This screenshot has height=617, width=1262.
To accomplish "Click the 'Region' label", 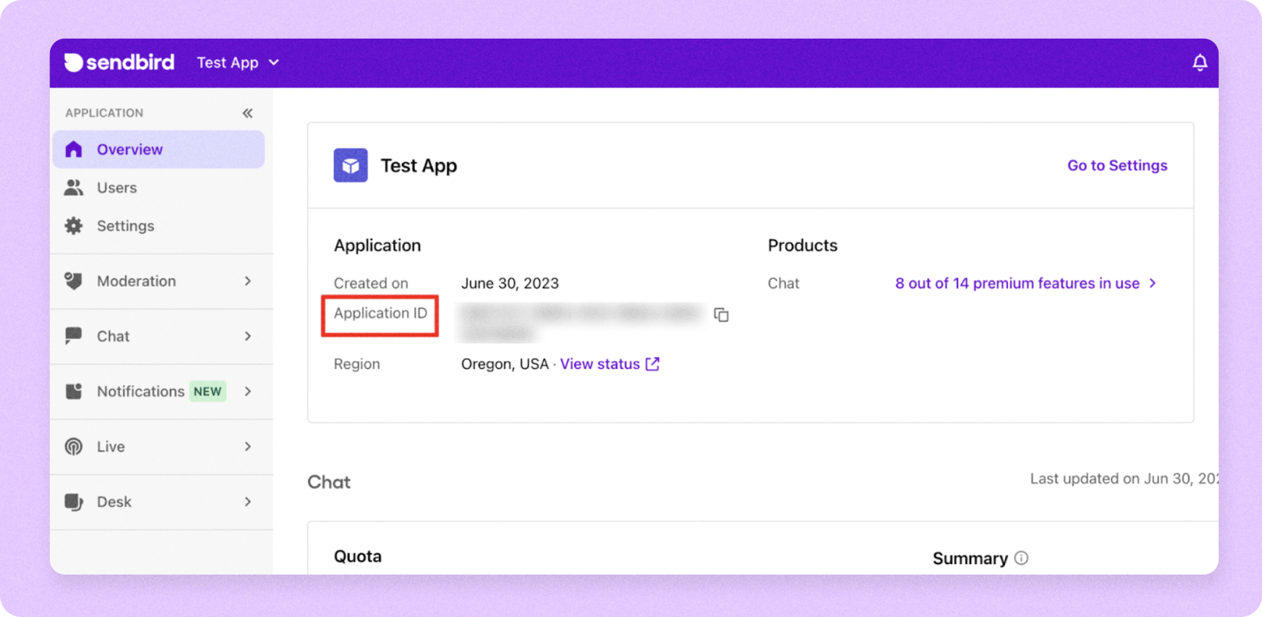I will [x=356, y=364].
